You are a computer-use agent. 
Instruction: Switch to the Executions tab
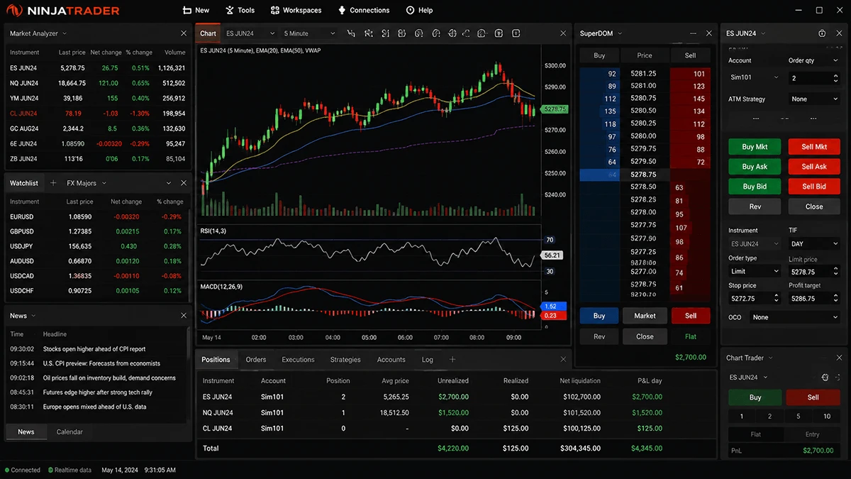[298, 360]
